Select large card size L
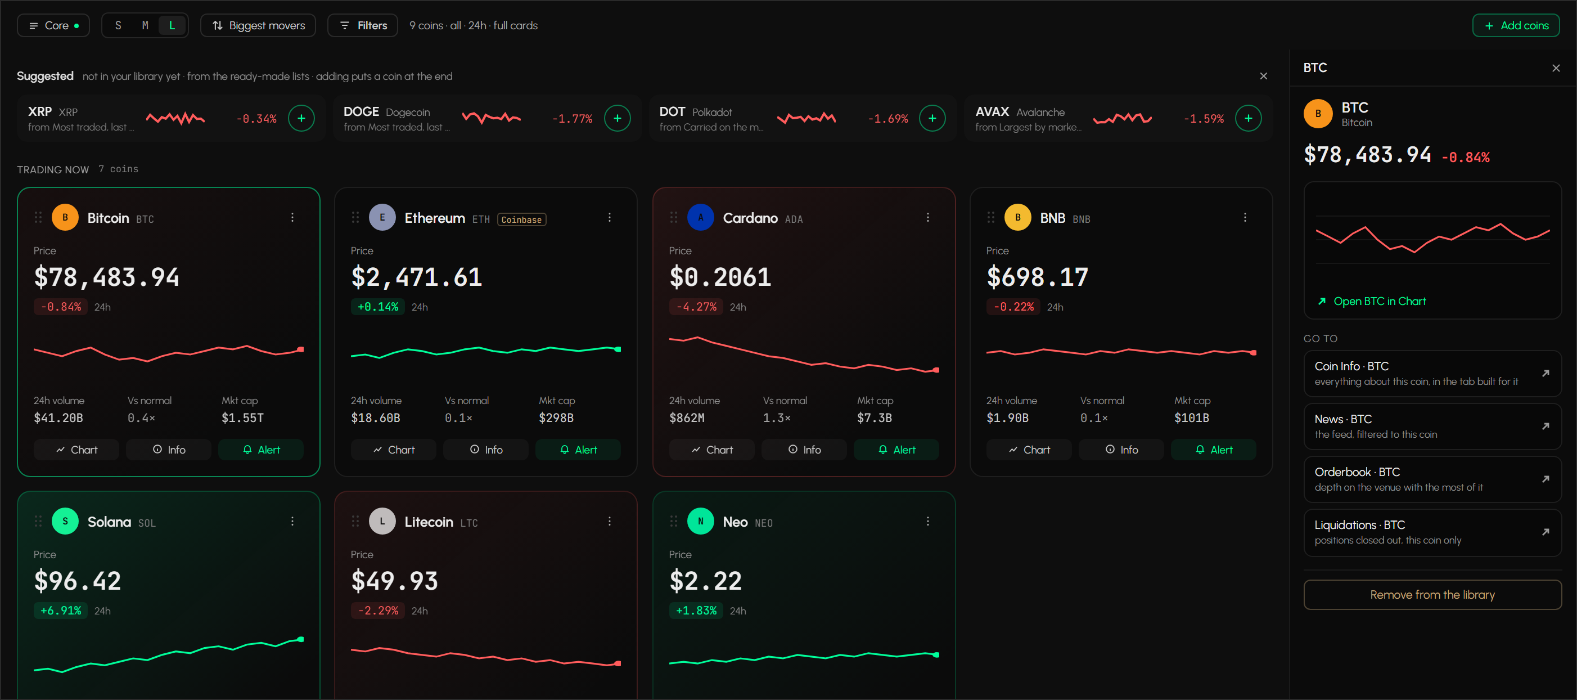Image resolution: width=1577 pixels, height=700 pixels. click(x=172, y=25)
